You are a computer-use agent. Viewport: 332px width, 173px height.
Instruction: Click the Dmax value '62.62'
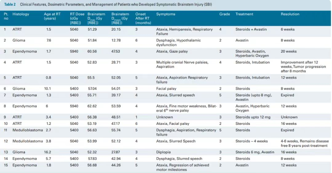(92, 106)
